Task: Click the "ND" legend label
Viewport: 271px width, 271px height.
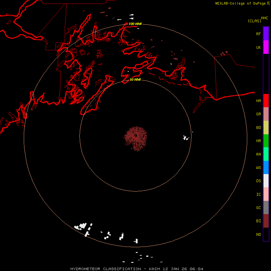Action: point(259,234)
